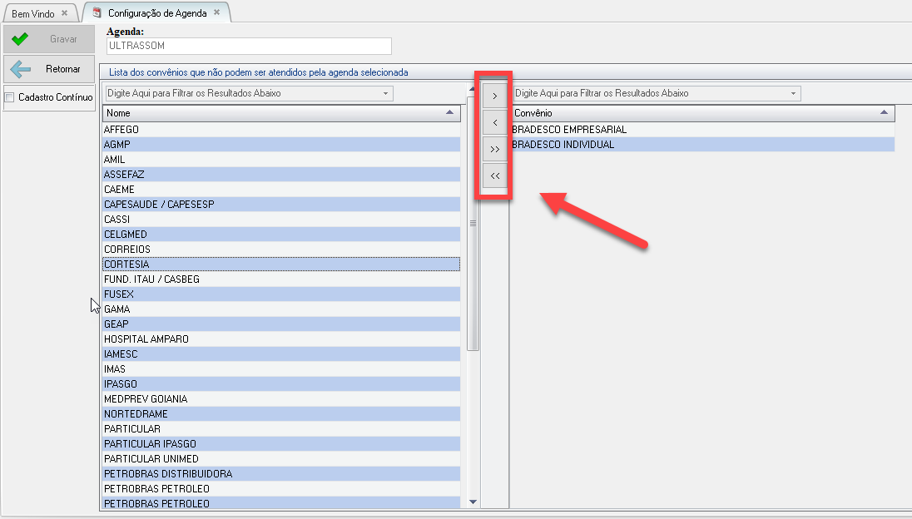Click the move left single arrow button
The height and width of the screenshot is (519, 912).
[x=494, y=123]
